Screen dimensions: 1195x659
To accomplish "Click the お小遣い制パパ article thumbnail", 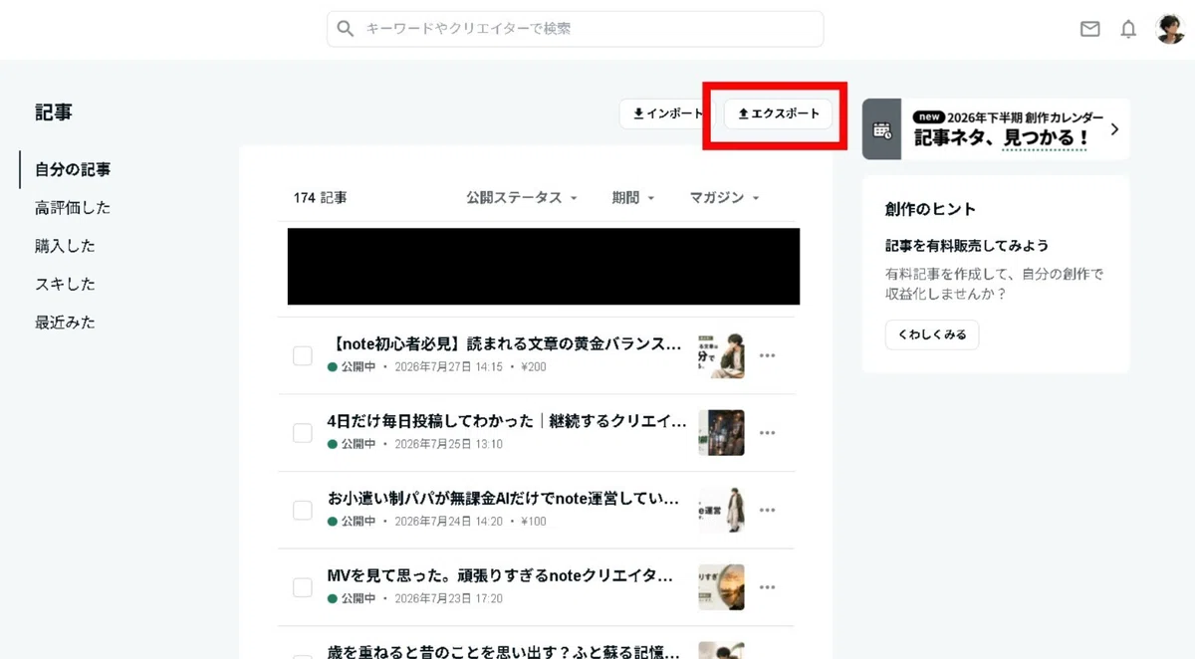I will pyautogui.click(x=721, y=510).
